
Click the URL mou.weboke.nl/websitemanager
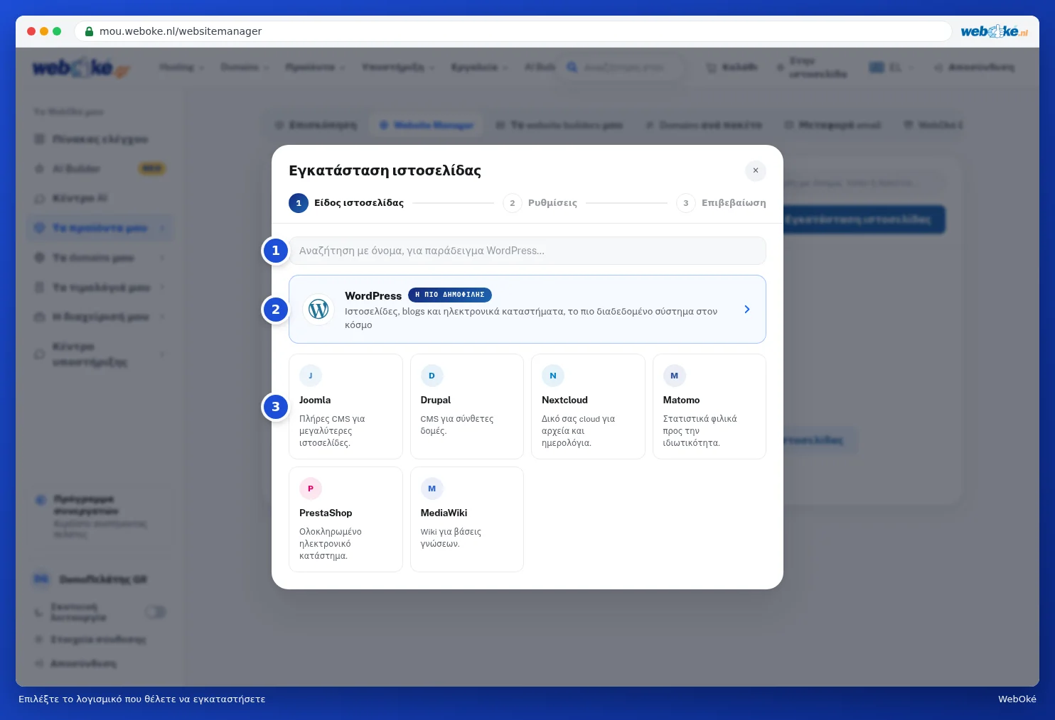181,31
